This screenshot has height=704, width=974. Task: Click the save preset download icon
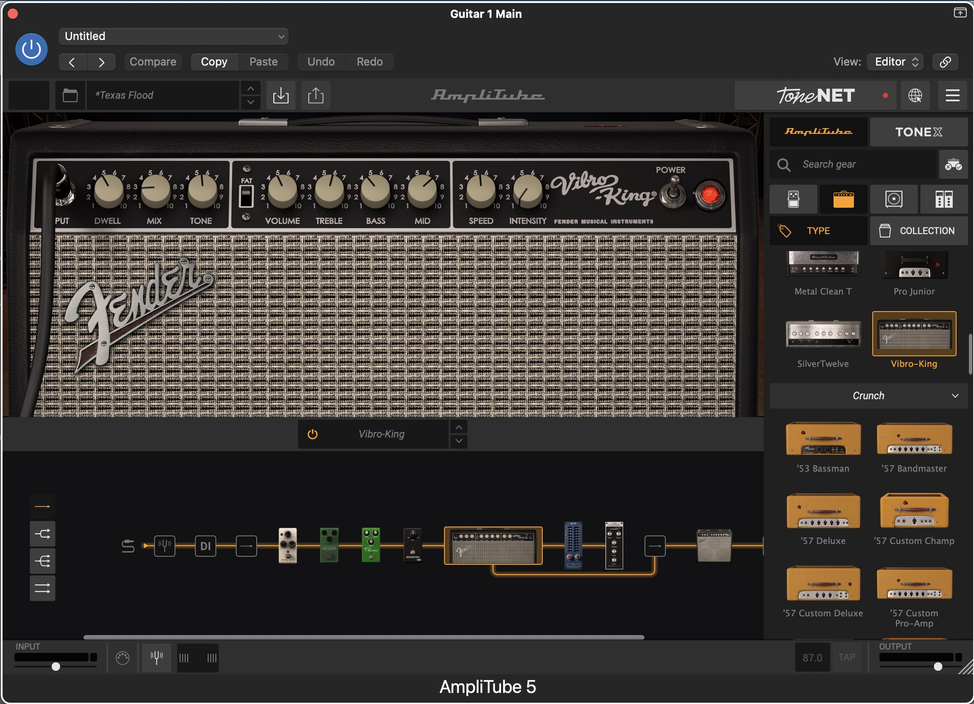coord(281,95)
